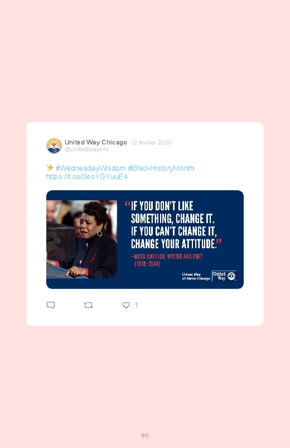Click 'United Way of Metro Chicago' text
The image size is (290, 448).
pos(196,276)
